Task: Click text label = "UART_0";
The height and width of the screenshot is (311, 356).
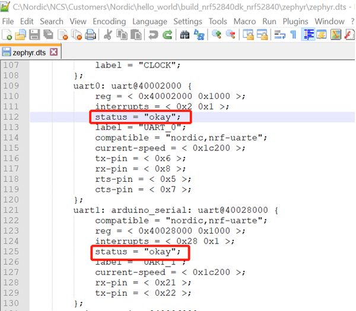Action: tap(140, 127)
